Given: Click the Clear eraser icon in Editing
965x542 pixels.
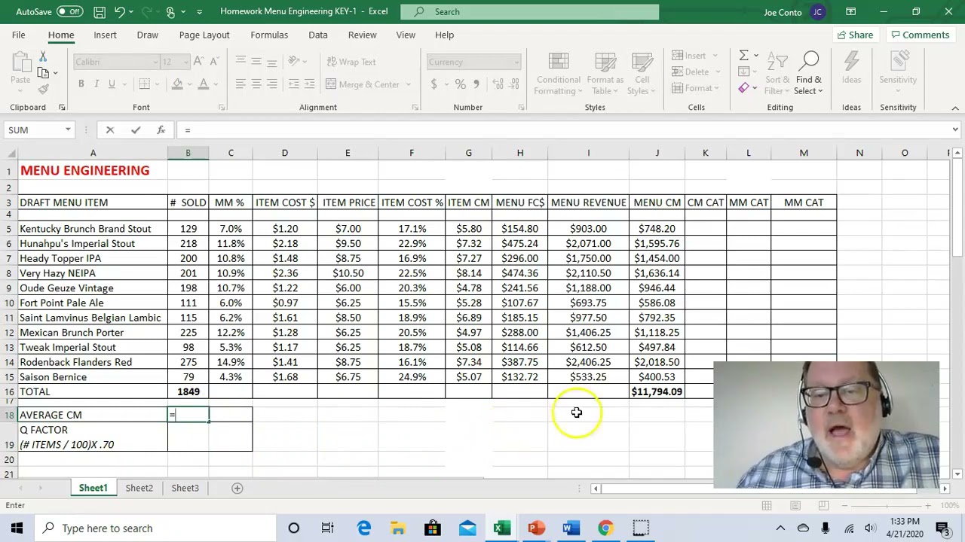Looking at the screenshot, I should [x=743, y=88].
